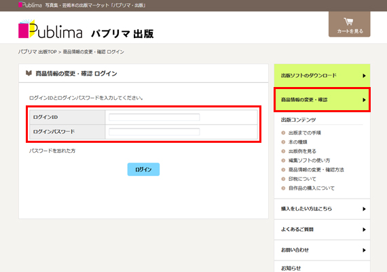Open the 自作品の購入について link
Screen dimensions: 387x272
312,188
